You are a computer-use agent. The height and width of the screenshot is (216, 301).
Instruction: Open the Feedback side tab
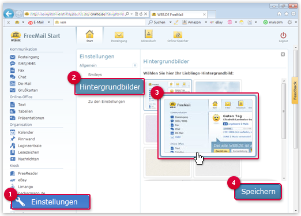[x=295, y=91]
